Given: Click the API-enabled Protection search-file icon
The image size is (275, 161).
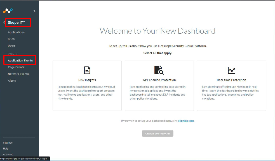Looking at the screenshot, I should coord(159,70).
